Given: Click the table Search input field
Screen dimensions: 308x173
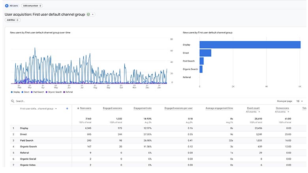Looking at the screenshot, I should point(39,101).
